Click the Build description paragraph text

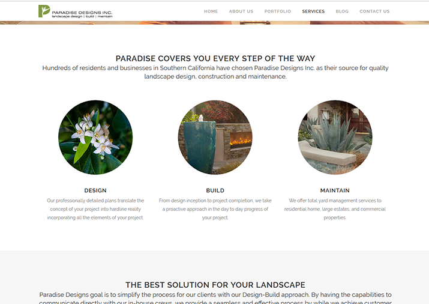215,209
